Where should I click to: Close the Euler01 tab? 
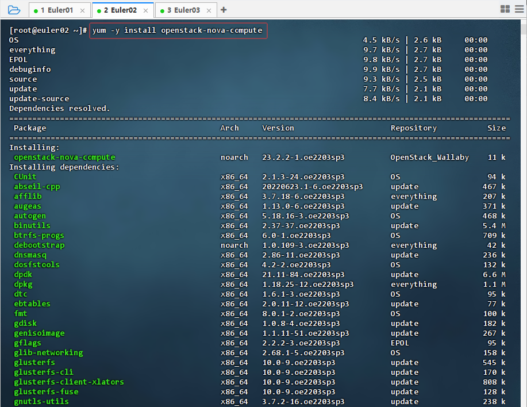(82, 11)
